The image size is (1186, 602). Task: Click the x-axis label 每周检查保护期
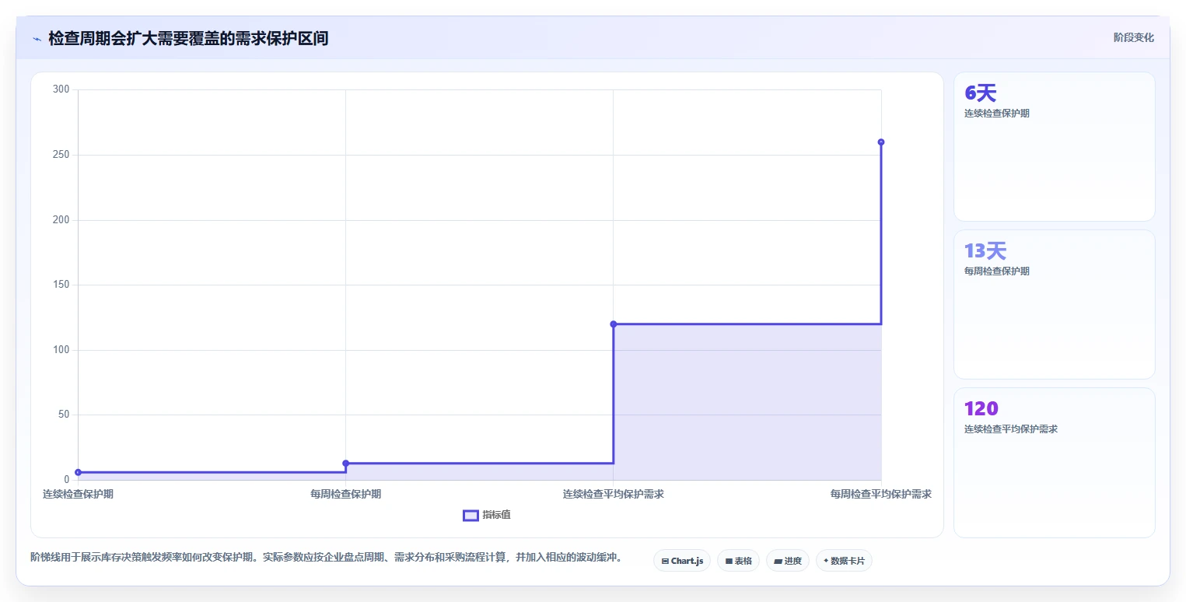[345, 494]
